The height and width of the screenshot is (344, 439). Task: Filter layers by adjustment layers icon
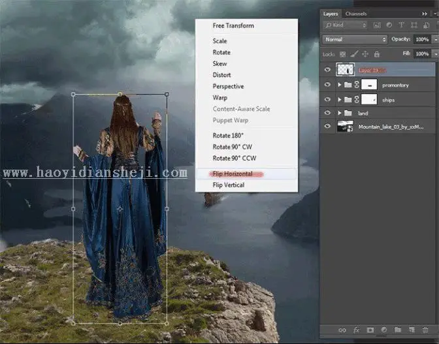(x=389, y=25)
